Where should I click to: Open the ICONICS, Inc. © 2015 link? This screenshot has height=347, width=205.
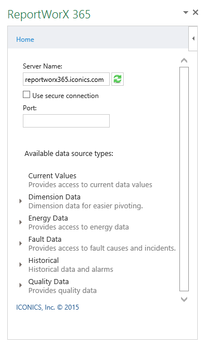(x=47, y=307)
